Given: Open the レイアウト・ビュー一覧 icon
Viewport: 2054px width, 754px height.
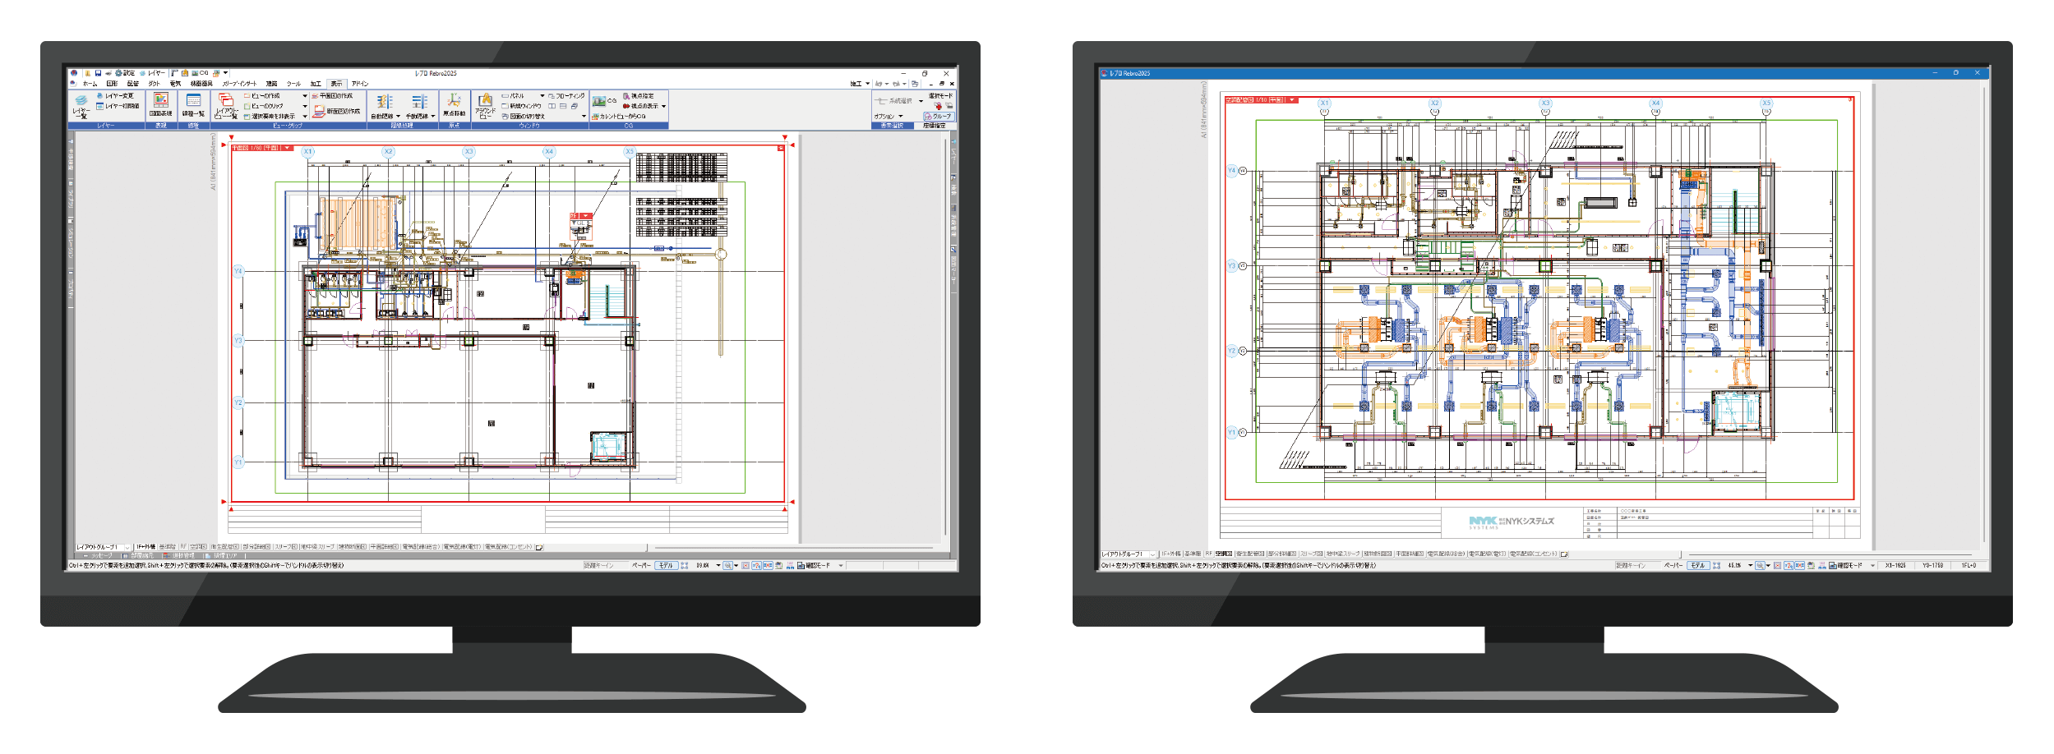Looking at the screenshot, I should tap(226, 105).
